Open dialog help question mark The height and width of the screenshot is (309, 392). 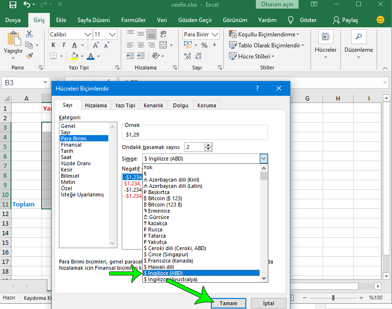[257, 88]
